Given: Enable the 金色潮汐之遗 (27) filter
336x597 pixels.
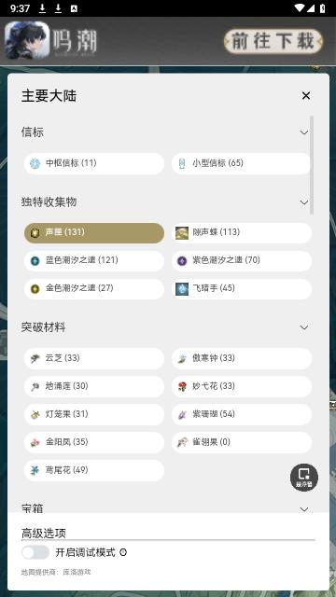Looking at the screenshot, I should pos(94,289).
